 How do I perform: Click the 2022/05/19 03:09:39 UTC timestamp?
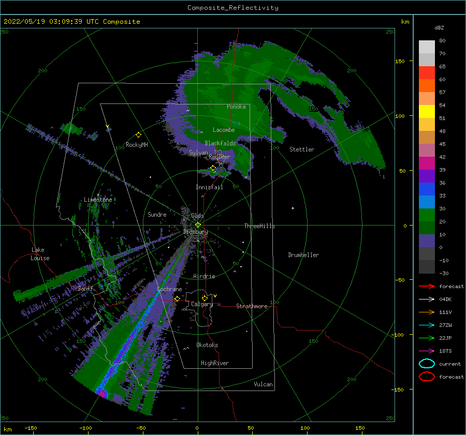coord(51,22)
